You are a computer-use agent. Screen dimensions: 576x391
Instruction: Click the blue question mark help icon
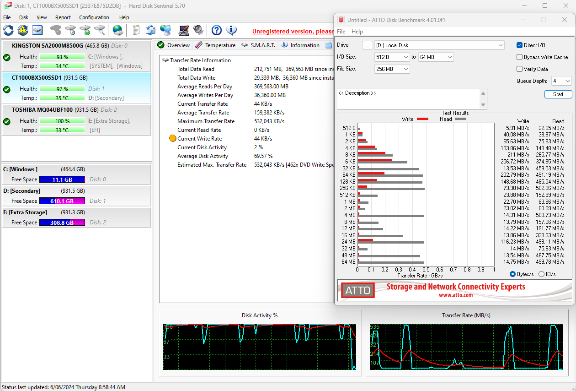(x=217, y=30)
